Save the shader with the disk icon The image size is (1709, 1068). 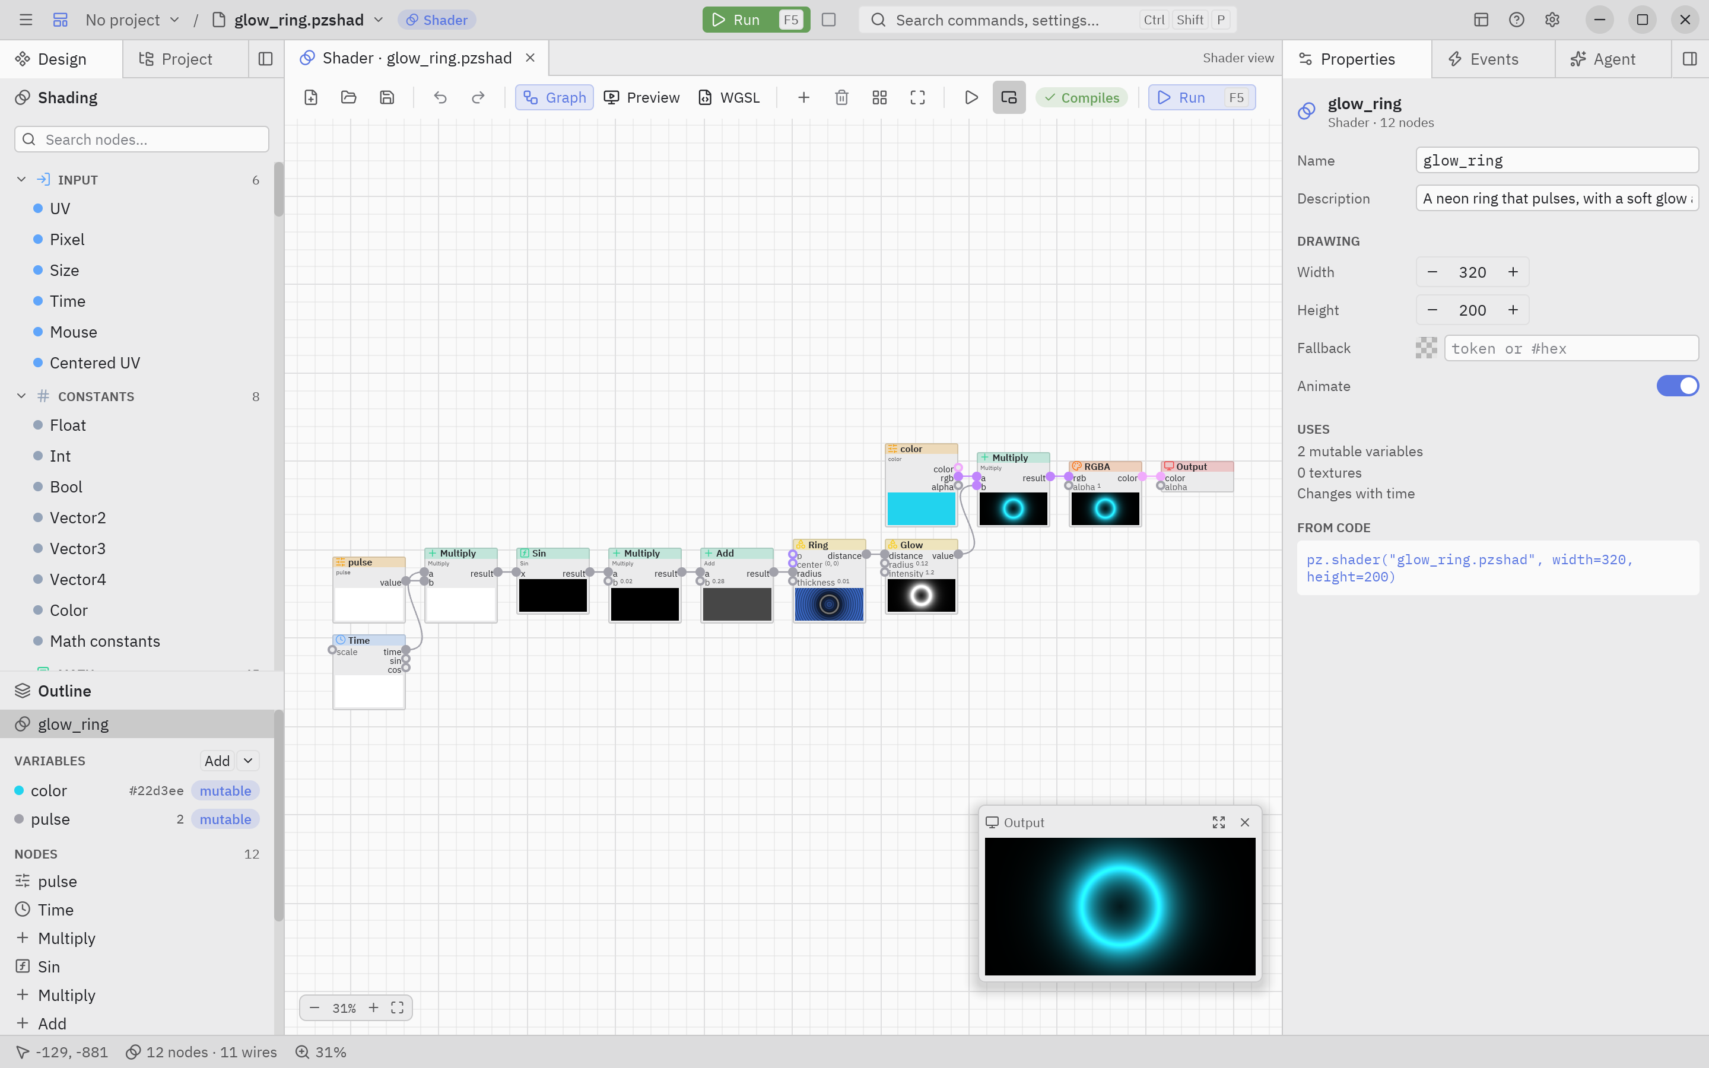pyautogui.click(x=387, y=97)
